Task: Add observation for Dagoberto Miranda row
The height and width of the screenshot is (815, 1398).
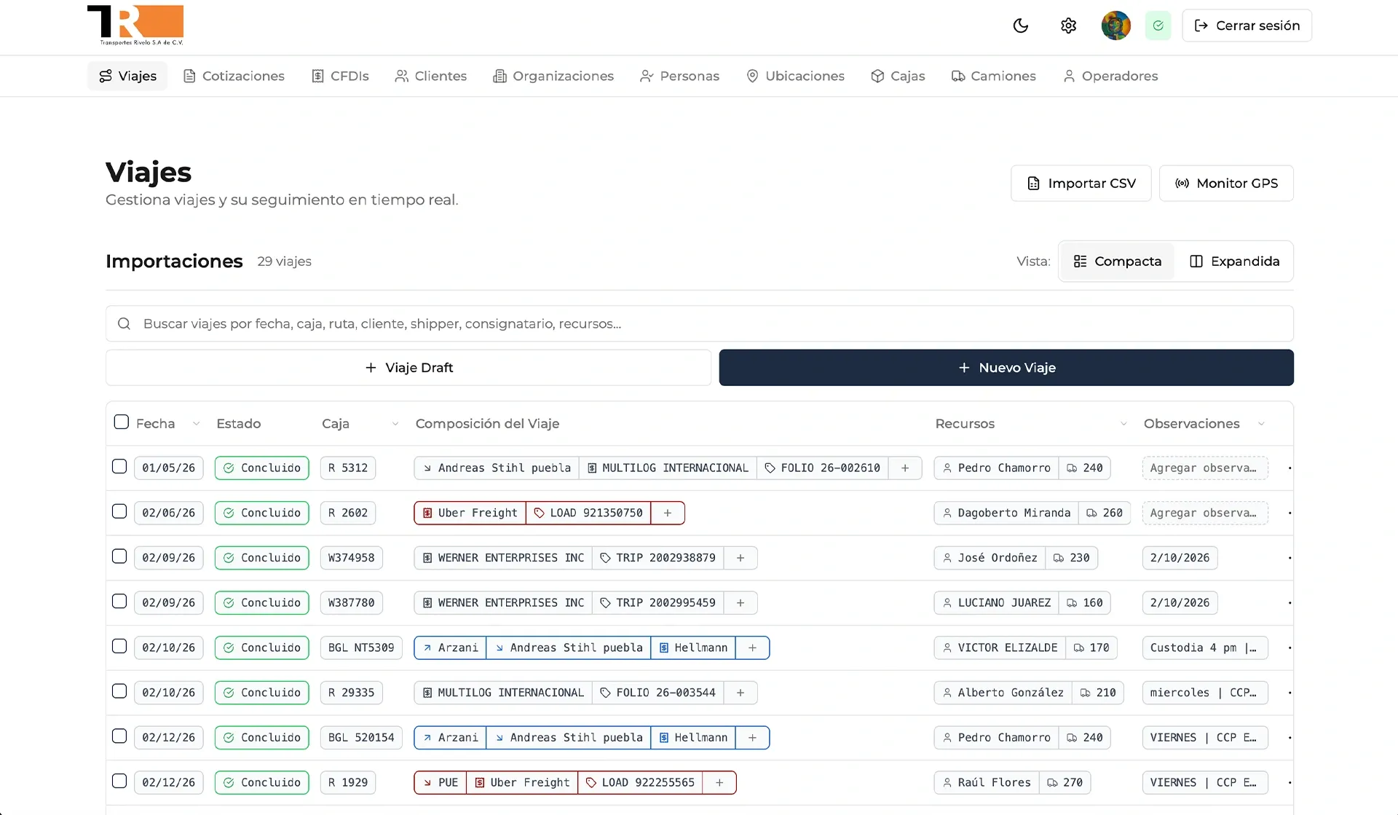Action: [1204, 513]
